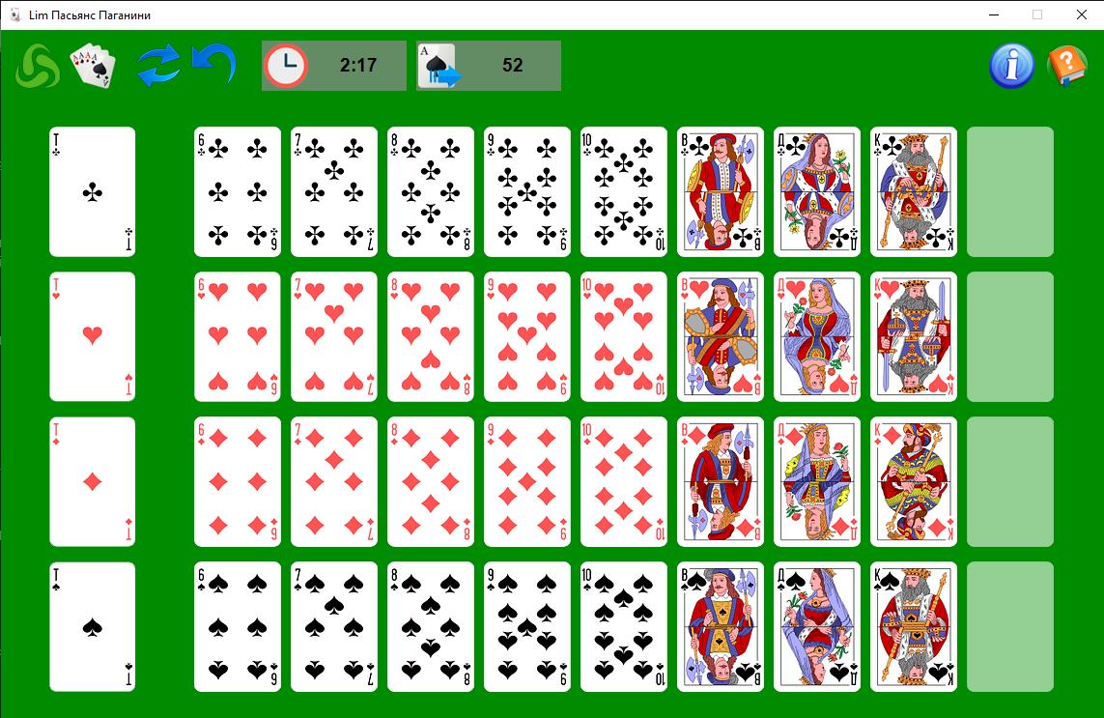Select the king of diamonds card
1104x718 pixels.
[x=913, y=482]
